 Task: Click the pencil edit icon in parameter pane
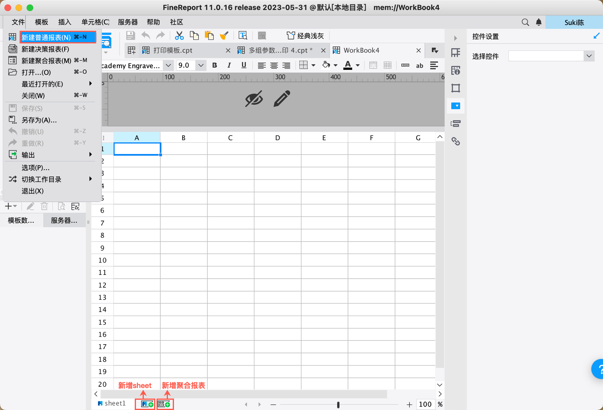coord(282,99)
